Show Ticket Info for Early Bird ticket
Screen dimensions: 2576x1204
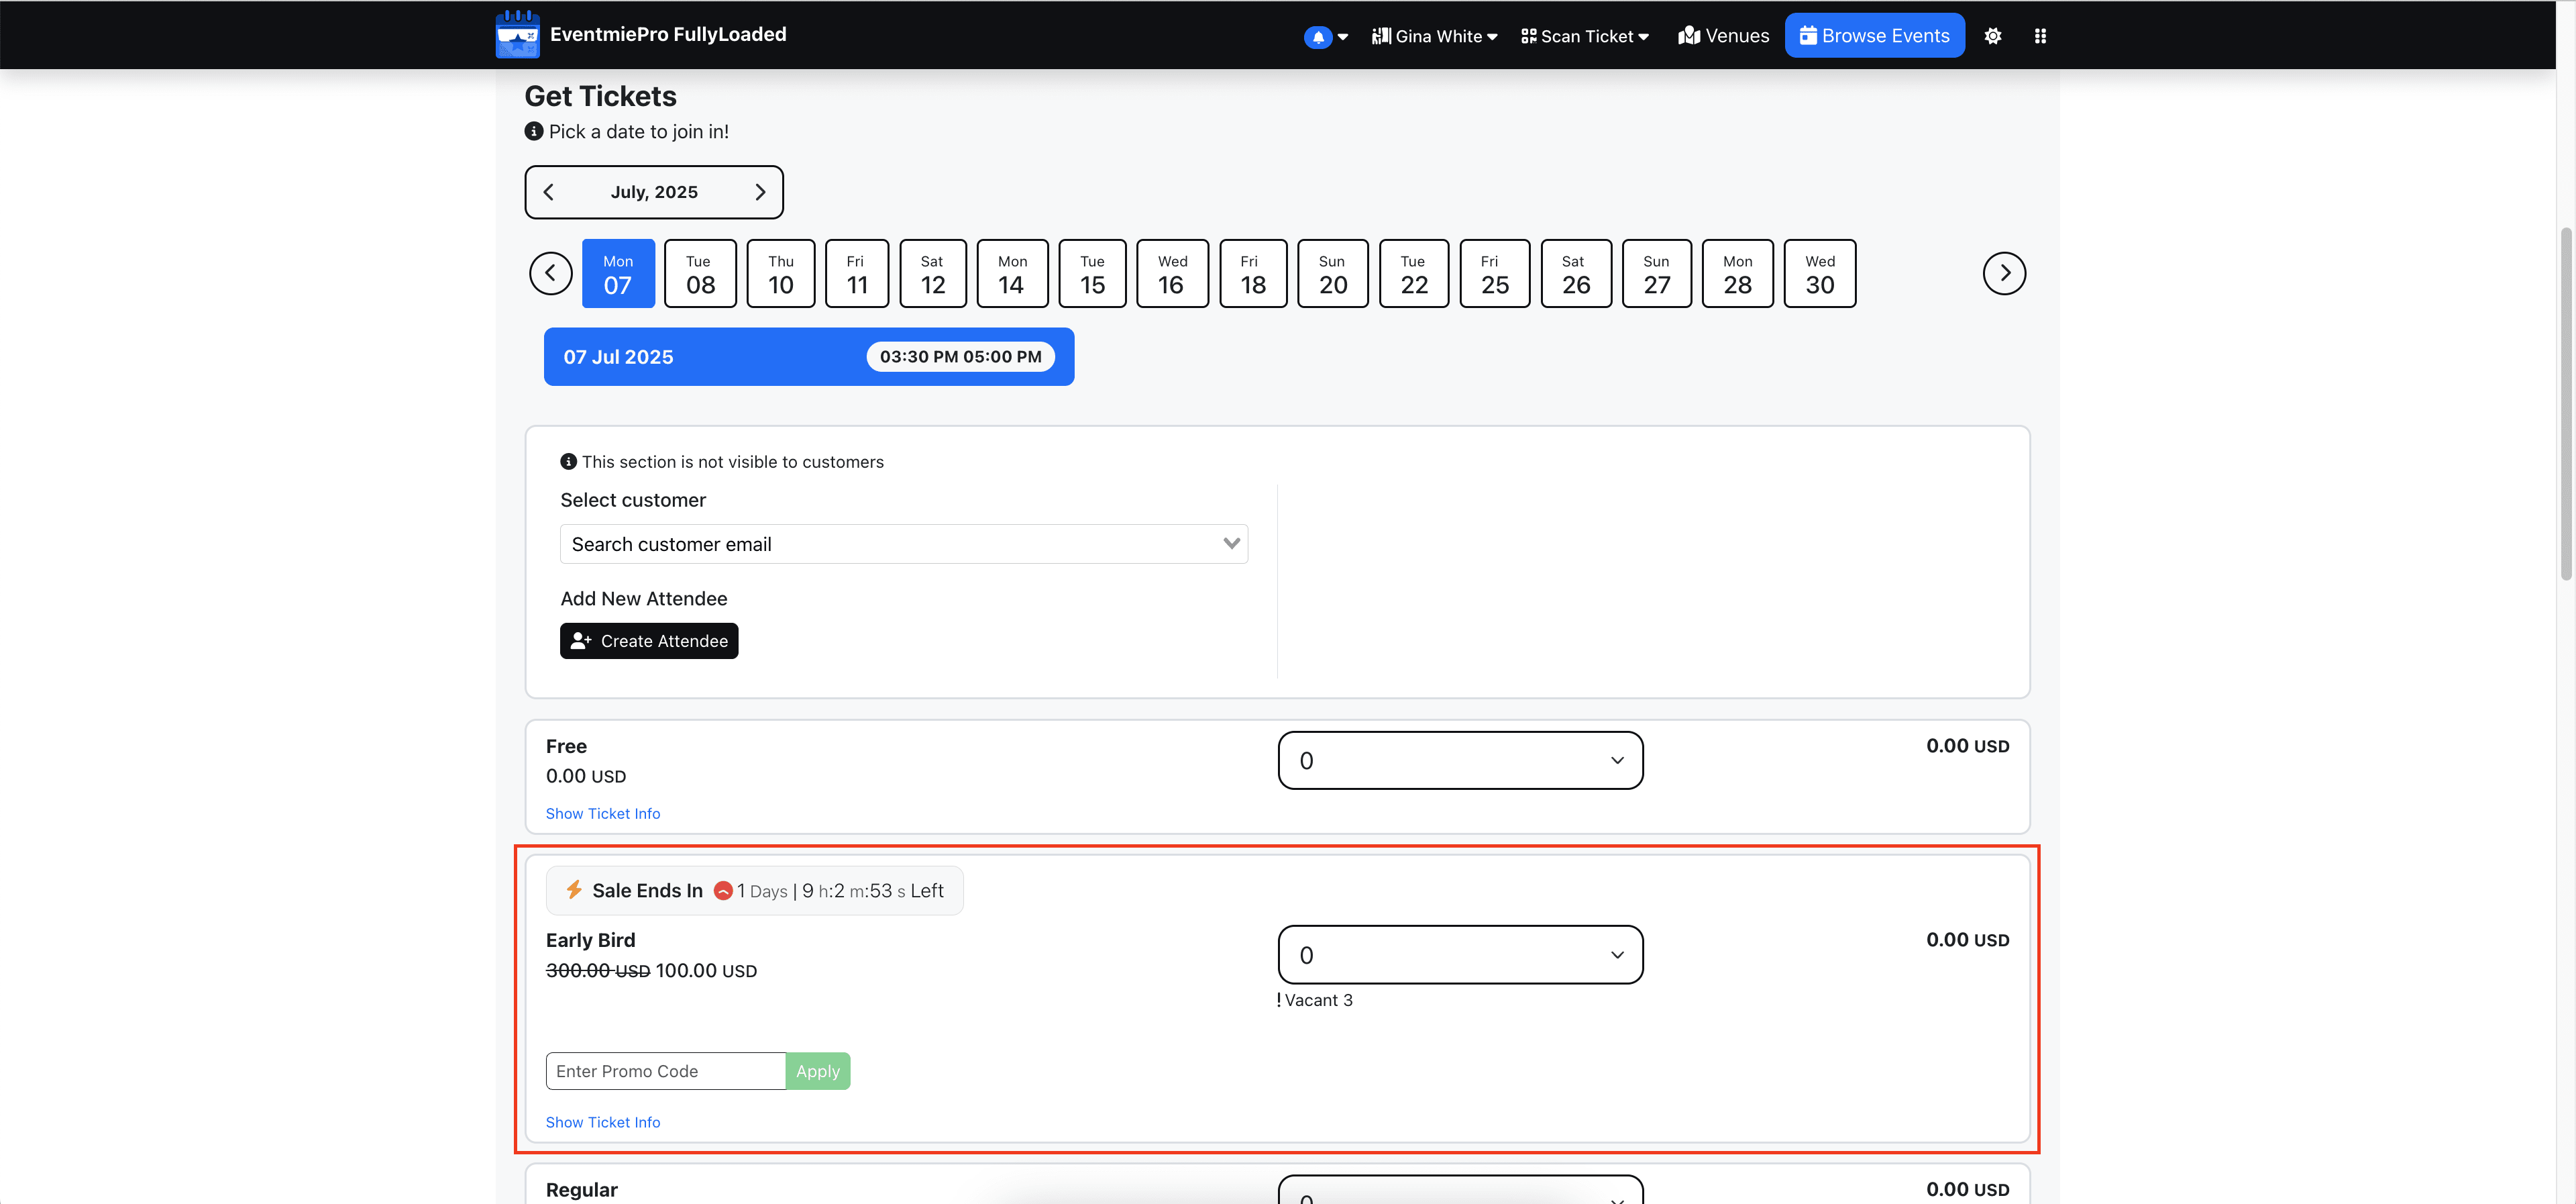(603, 1122)
